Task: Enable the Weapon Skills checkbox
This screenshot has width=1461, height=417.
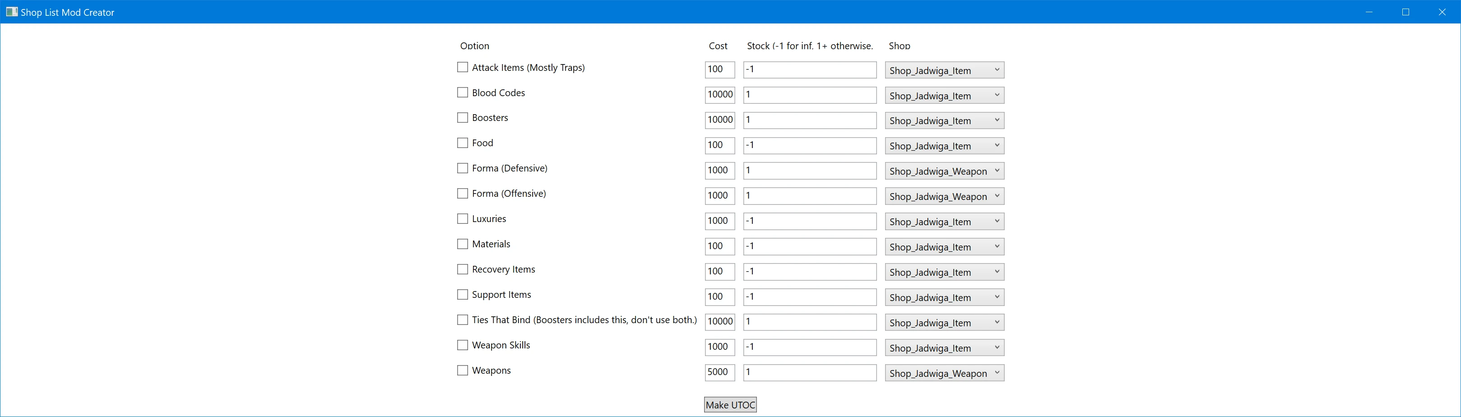Action: click(x=462, y=344)
